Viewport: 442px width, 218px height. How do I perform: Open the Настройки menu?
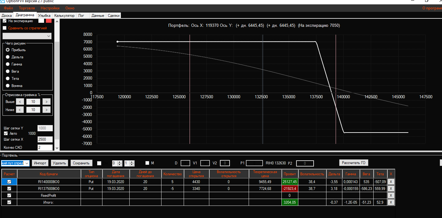point(50,8)
